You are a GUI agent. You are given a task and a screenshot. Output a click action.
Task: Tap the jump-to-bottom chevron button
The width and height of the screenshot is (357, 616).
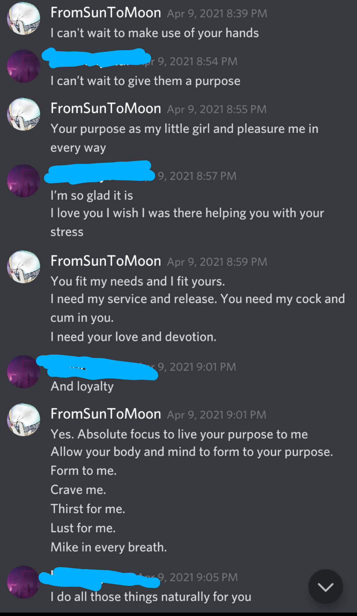pyautogui.click(x=326, y=587)
